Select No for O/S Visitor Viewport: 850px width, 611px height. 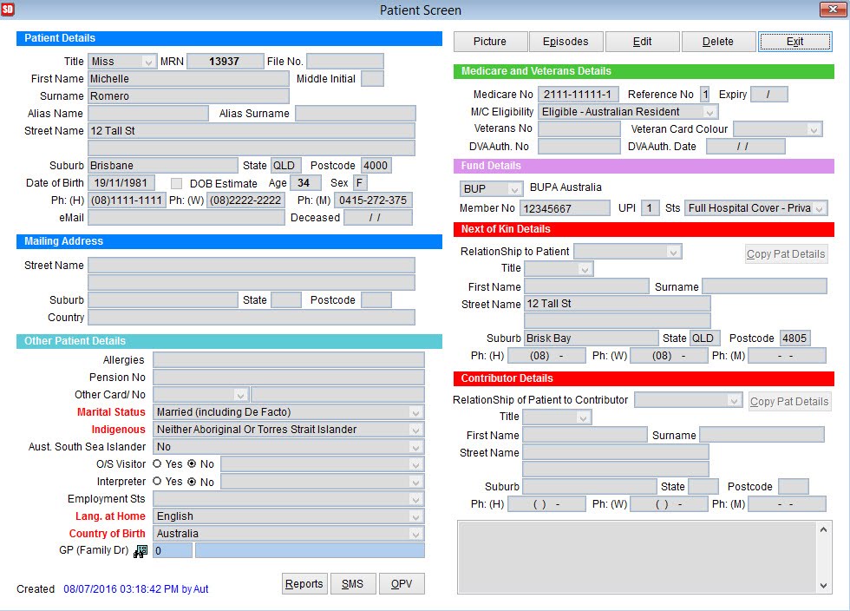192,464
